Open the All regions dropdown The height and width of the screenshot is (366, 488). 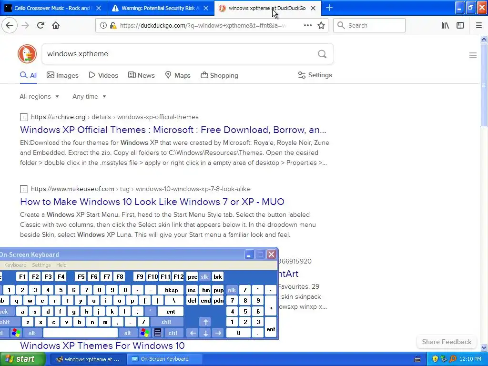coord(39,96)
